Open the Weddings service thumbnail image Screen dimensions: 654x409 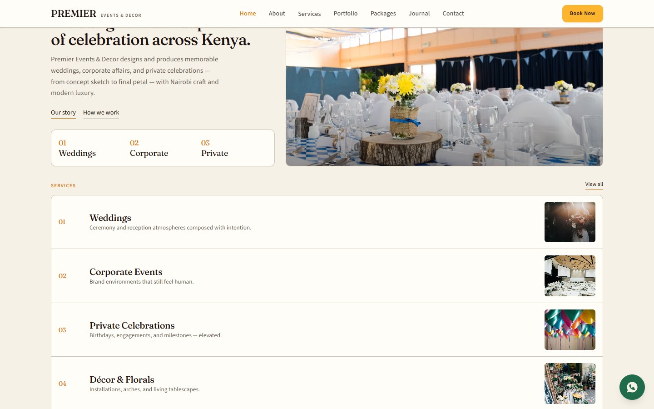click(x=570, y=222)
